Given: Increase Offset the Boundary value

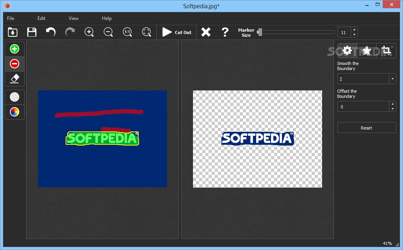Looking at the screenshot, I should (x=392, y=104).
